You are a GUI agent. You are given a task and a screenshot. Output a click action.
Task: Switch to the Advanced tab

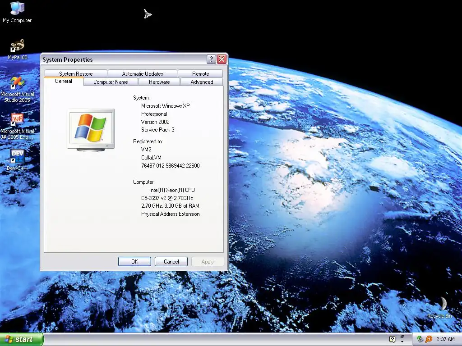point(202,82)
